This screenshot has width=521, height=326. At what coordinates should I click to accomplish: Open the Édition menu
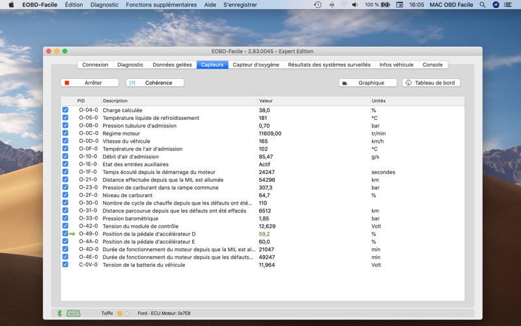point(74,5)
